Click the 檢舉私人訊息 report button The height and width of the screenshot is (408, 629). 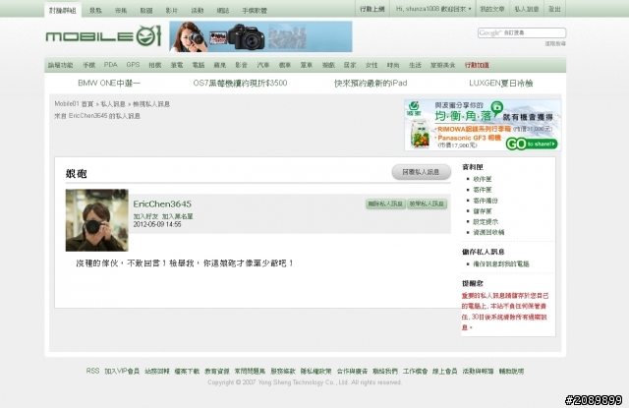click(427, 204)
